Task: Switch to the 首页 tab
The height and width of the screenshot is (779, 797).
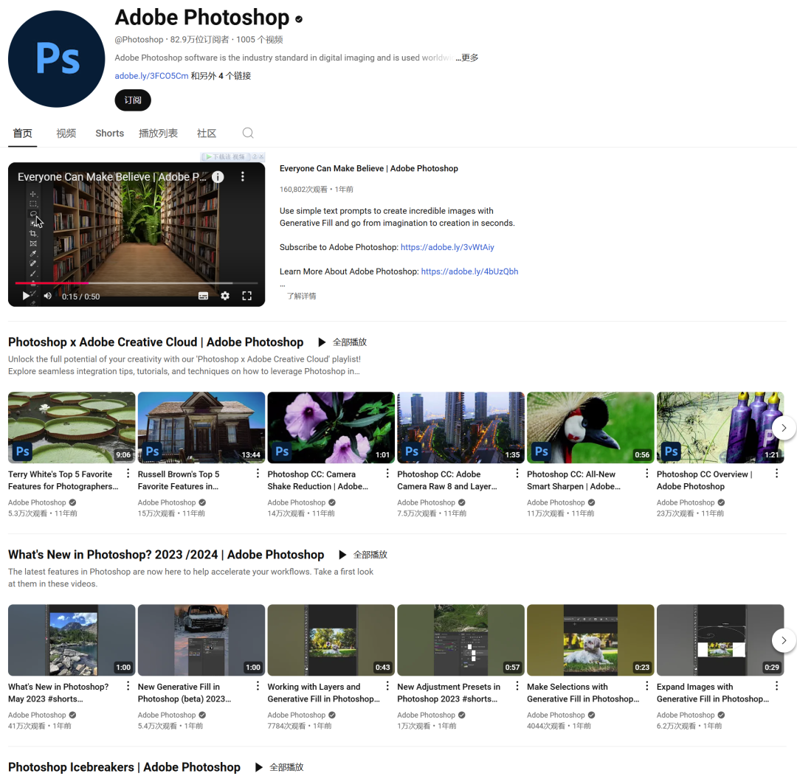Action: [22, 133]
